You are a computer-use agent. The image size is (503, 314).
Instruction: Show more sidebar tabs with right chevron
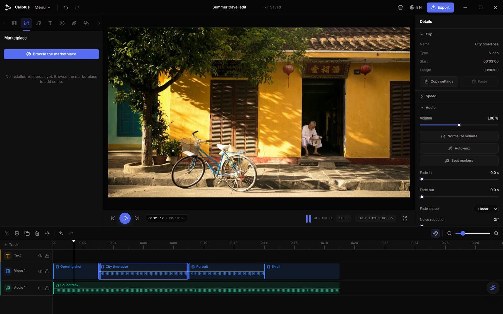[x=99, y=23]
